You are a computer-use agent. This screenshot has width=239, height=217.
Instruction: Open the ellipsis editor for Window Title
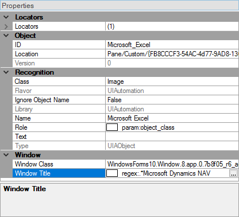click(x=233, y=173)
